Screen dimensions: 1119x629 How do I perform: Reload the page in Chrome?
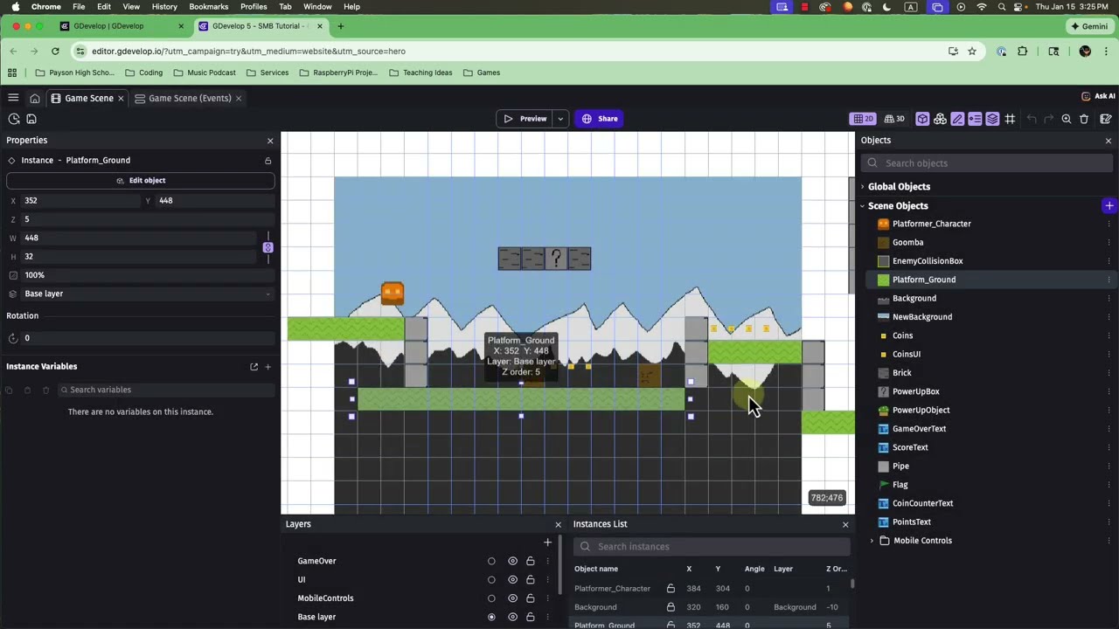[x=55, y=51]
